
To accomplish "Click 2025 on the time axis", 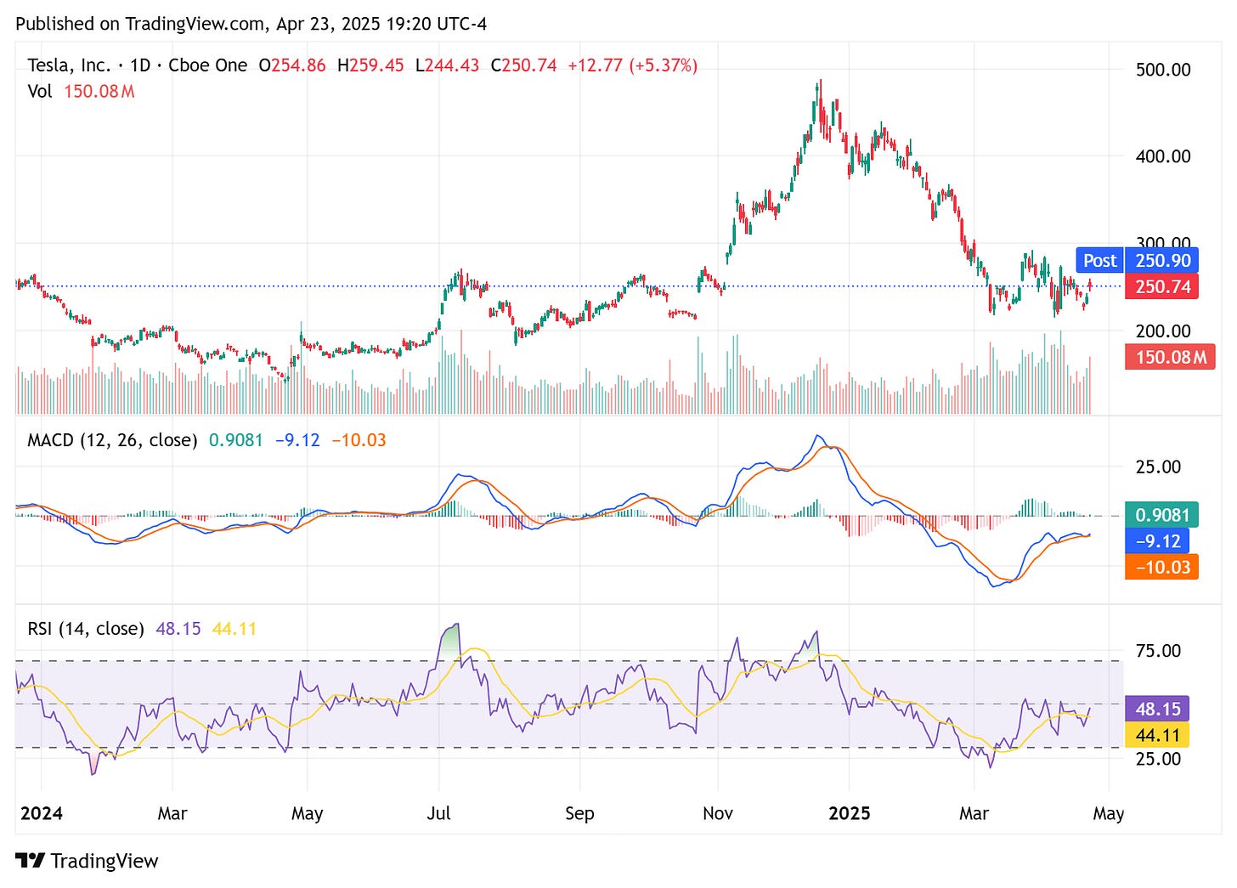I will click(850, 813).
